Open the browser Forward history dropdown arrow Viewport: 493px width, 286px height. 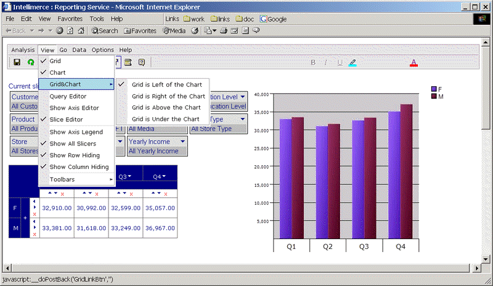(x=50, y=31)
